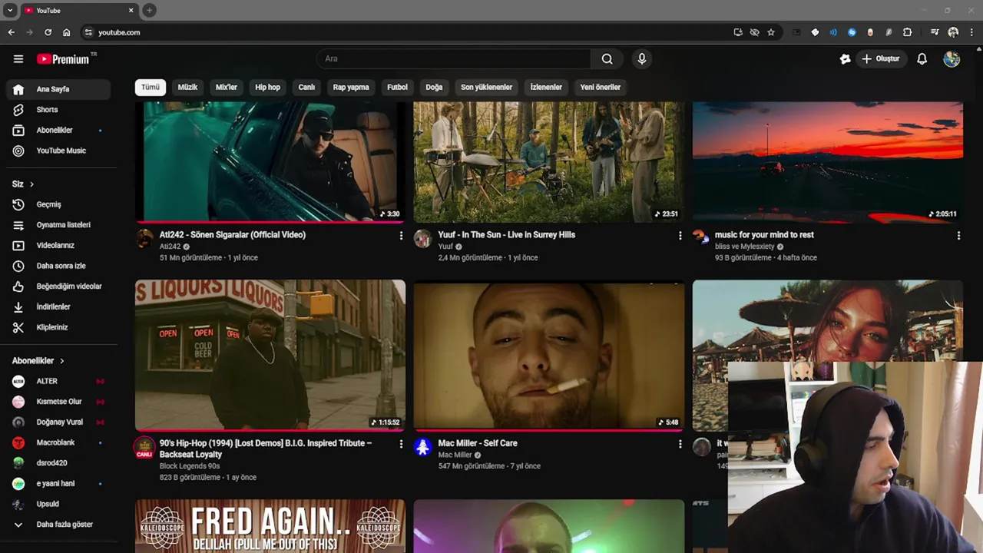This screenshot has height=553, width=983.
Task: Open Daha sonra izle list
Action: 58,266
